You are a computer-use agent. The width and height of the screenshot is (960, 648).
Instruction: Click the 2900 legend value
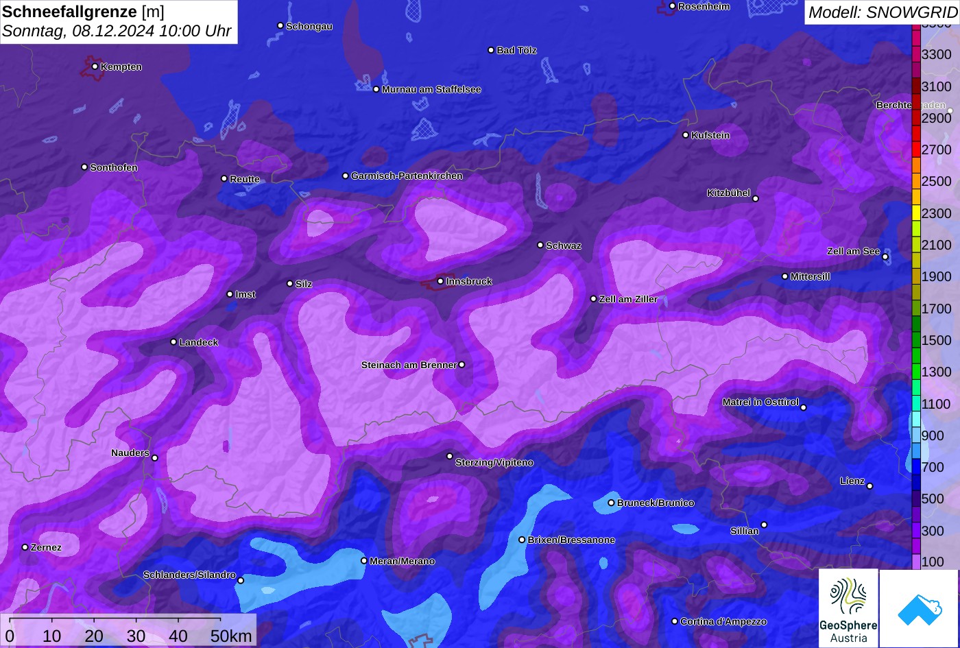click(937, 118)
